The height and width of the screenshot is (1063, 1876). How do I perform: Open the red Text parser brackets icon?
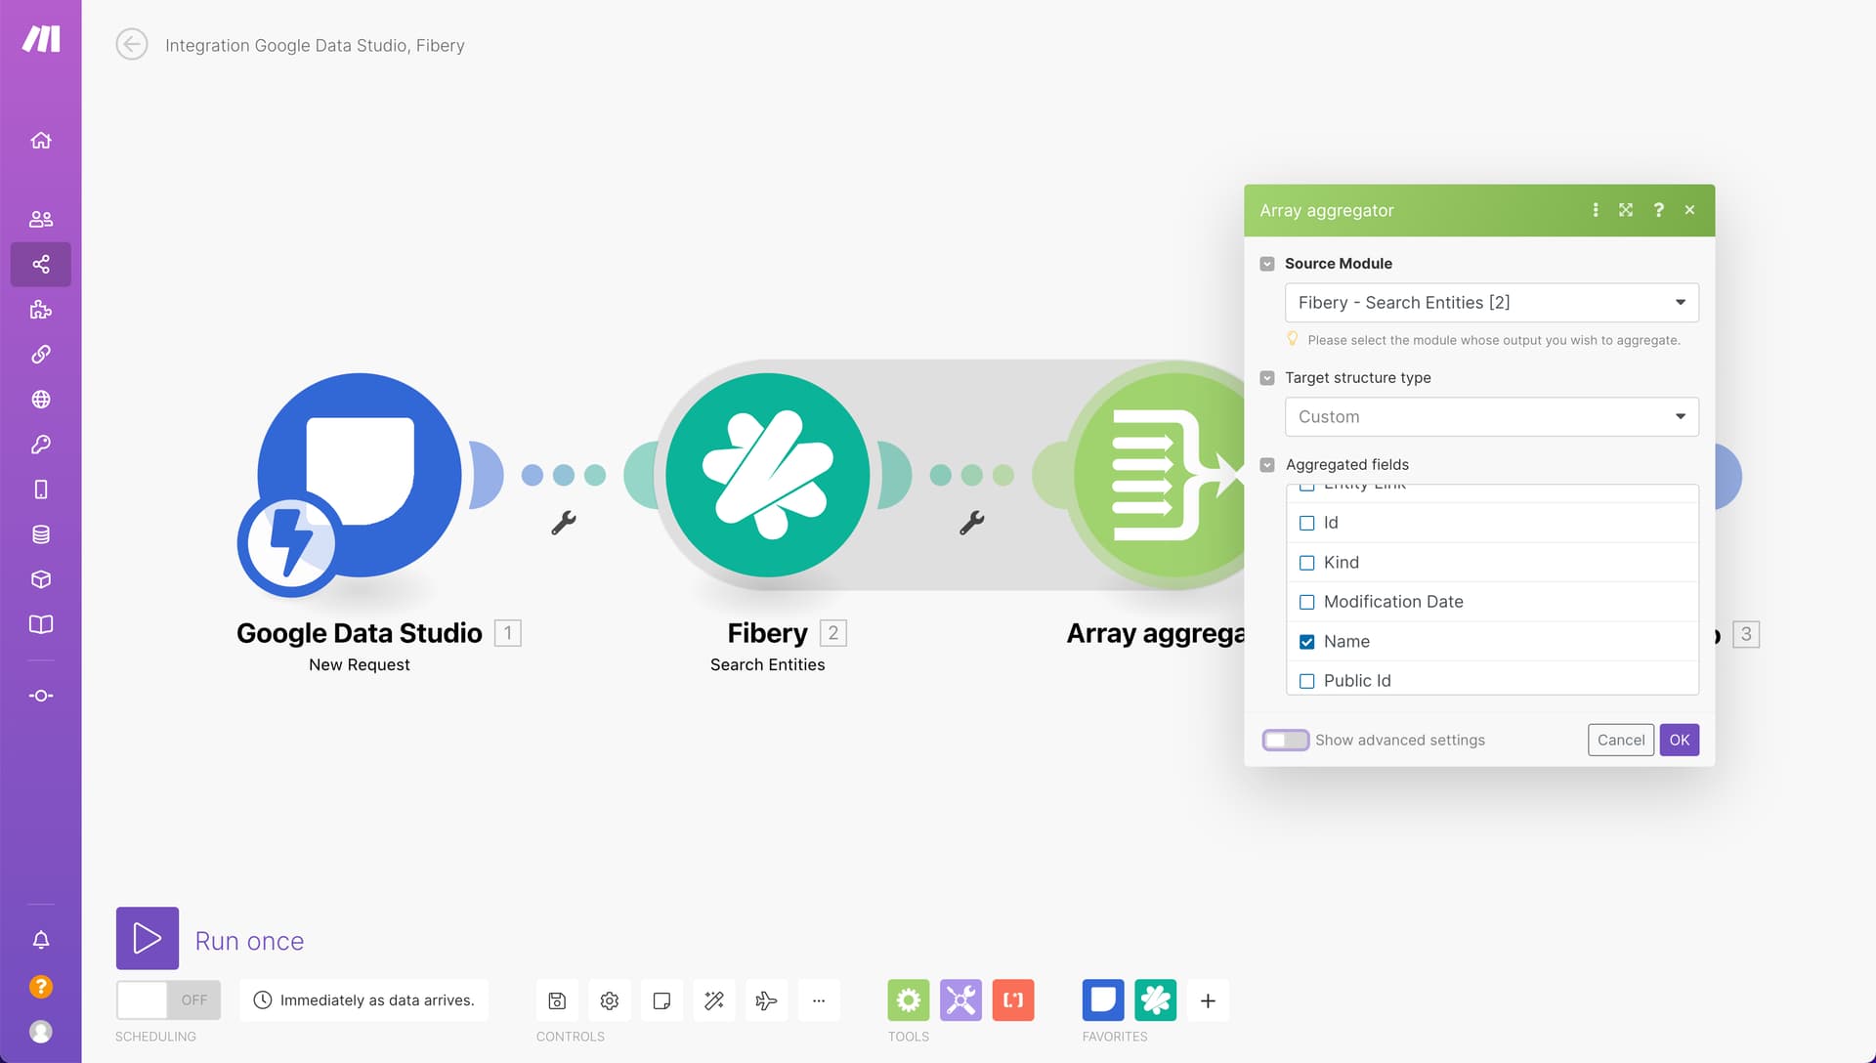point(1013,1000)
